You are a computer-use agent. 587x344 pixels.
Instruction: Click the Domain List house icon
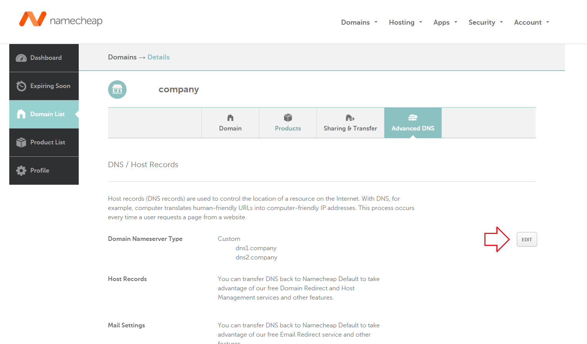coord(21,114)
